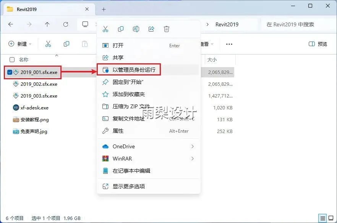The height and width of the screenshot is (223, 337).
Task: Click the toolbar cut scissors icon
Action: [x=48, y=44]
